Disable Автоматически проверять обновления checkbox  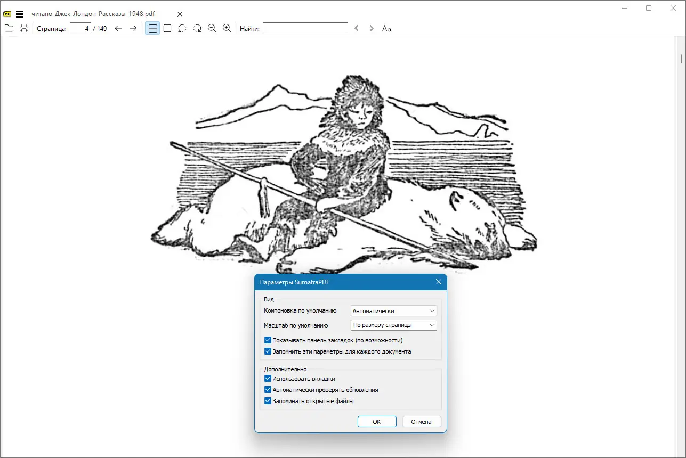click(268, 390)
